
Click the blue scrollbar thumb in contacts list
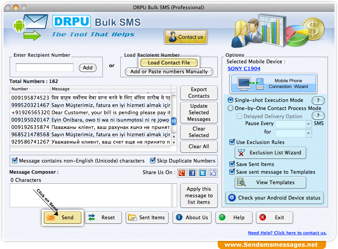point(174,121)
